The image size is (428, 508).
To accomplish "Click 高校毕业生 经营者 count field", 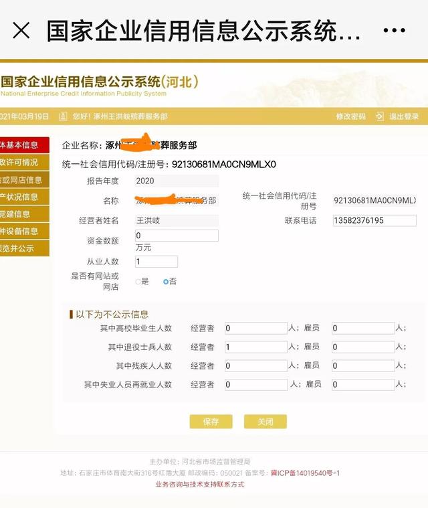I will 256,328.
